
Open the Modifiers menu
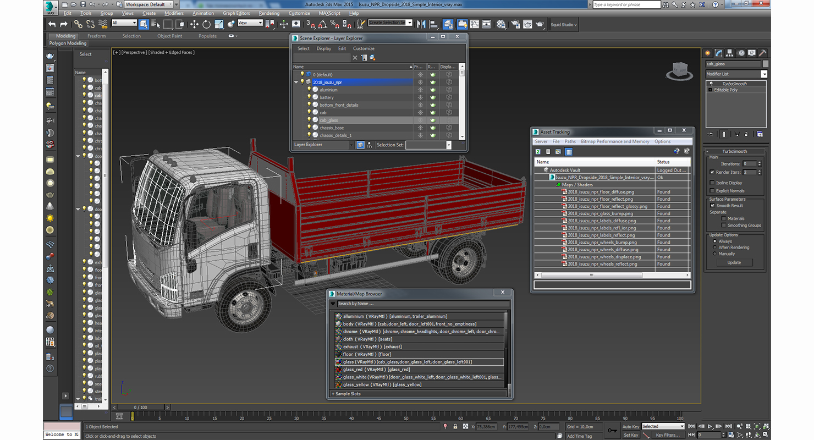pyautogui.click(x=174, y=13)
